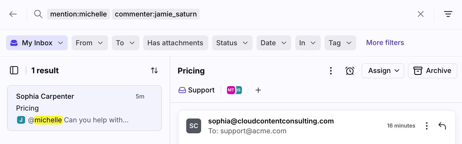Expand the Assign dropdown
The height and width of the screenshot is (144, 462).
click(x=383, y=71)
